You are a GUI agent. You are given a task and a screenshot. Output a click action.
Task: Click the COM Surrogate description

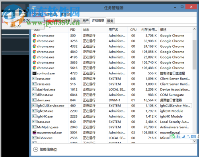tap(172, 95)
